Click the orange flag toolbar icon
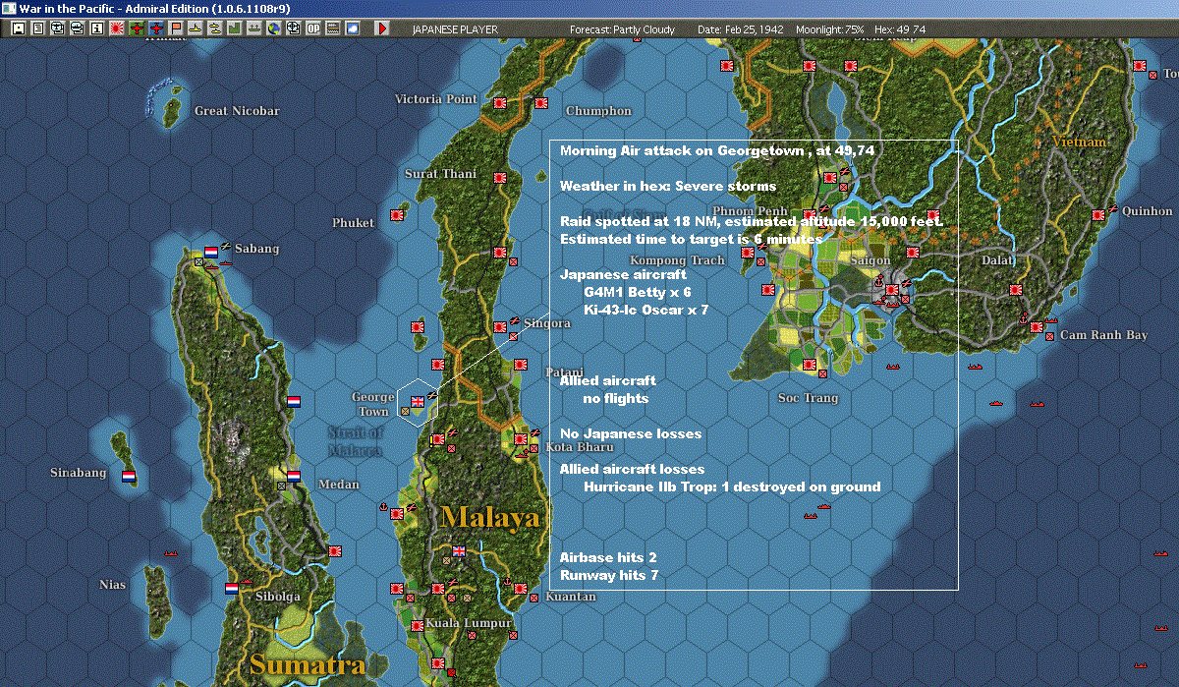The image size is (1179, 687). 176,29
